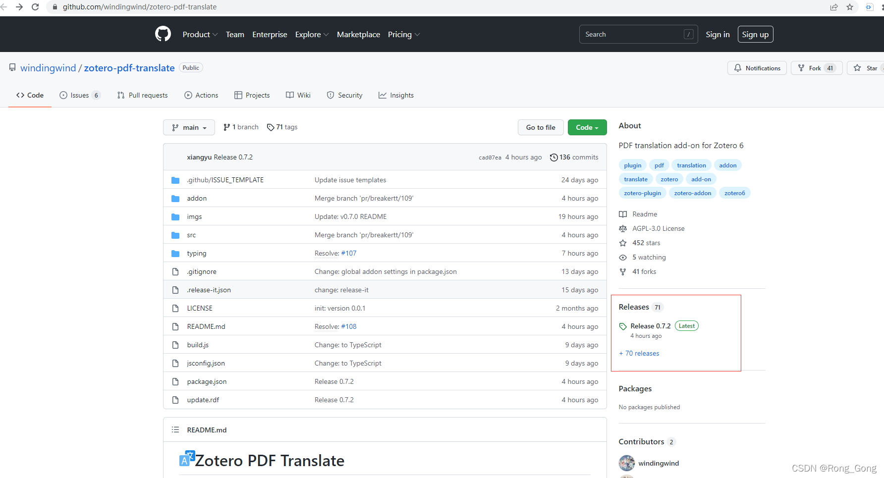Open the Issues tab
884x478 pixels.
pyautogui.click(x=80, y=95)
